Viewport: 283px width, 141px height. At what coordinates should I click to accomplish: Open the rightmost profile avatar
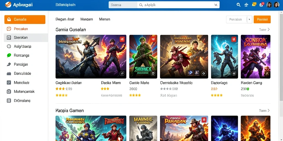(x=276, y=5)
